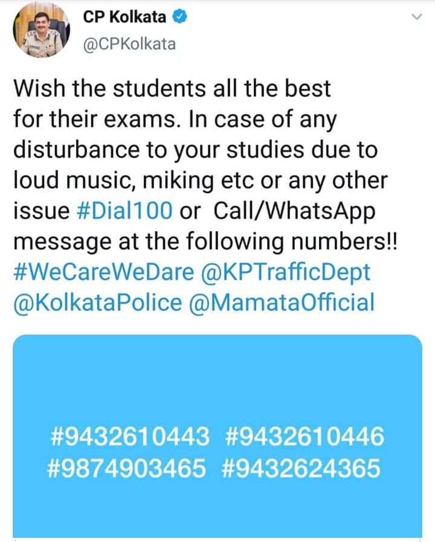Select the number #9432610446 in the image
The width and height of the screenshot is (435, 542).
point(304,436)
